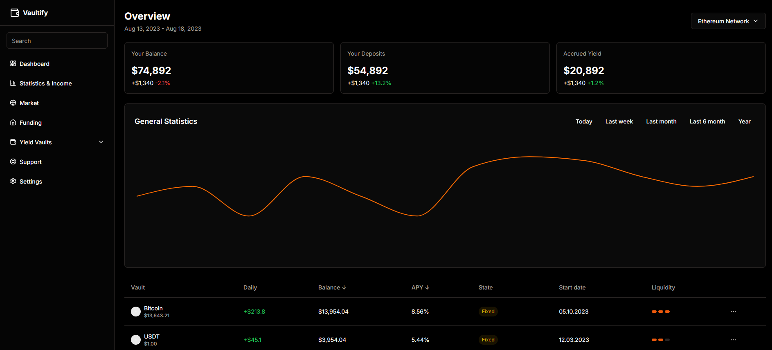772x350 pixels.
Task: Expand the Yield Vaults submenu chevron
Action: [101, 142]
